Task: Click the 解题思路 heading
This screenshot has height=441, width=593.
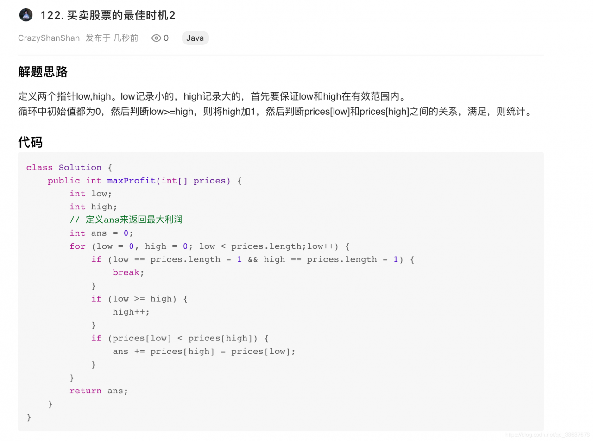Action: coord(43,72)
